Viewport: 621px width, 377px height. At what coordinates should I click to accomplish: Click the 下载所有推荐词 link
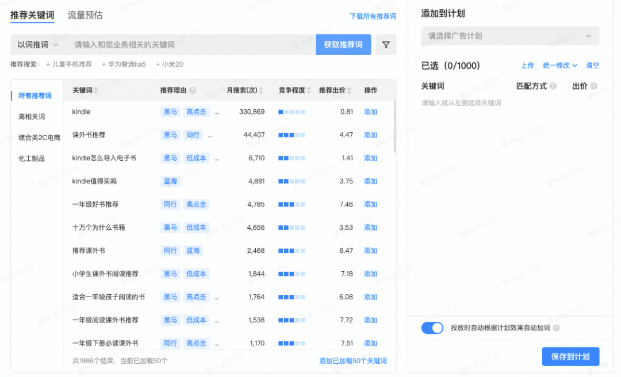pos(373,17)
